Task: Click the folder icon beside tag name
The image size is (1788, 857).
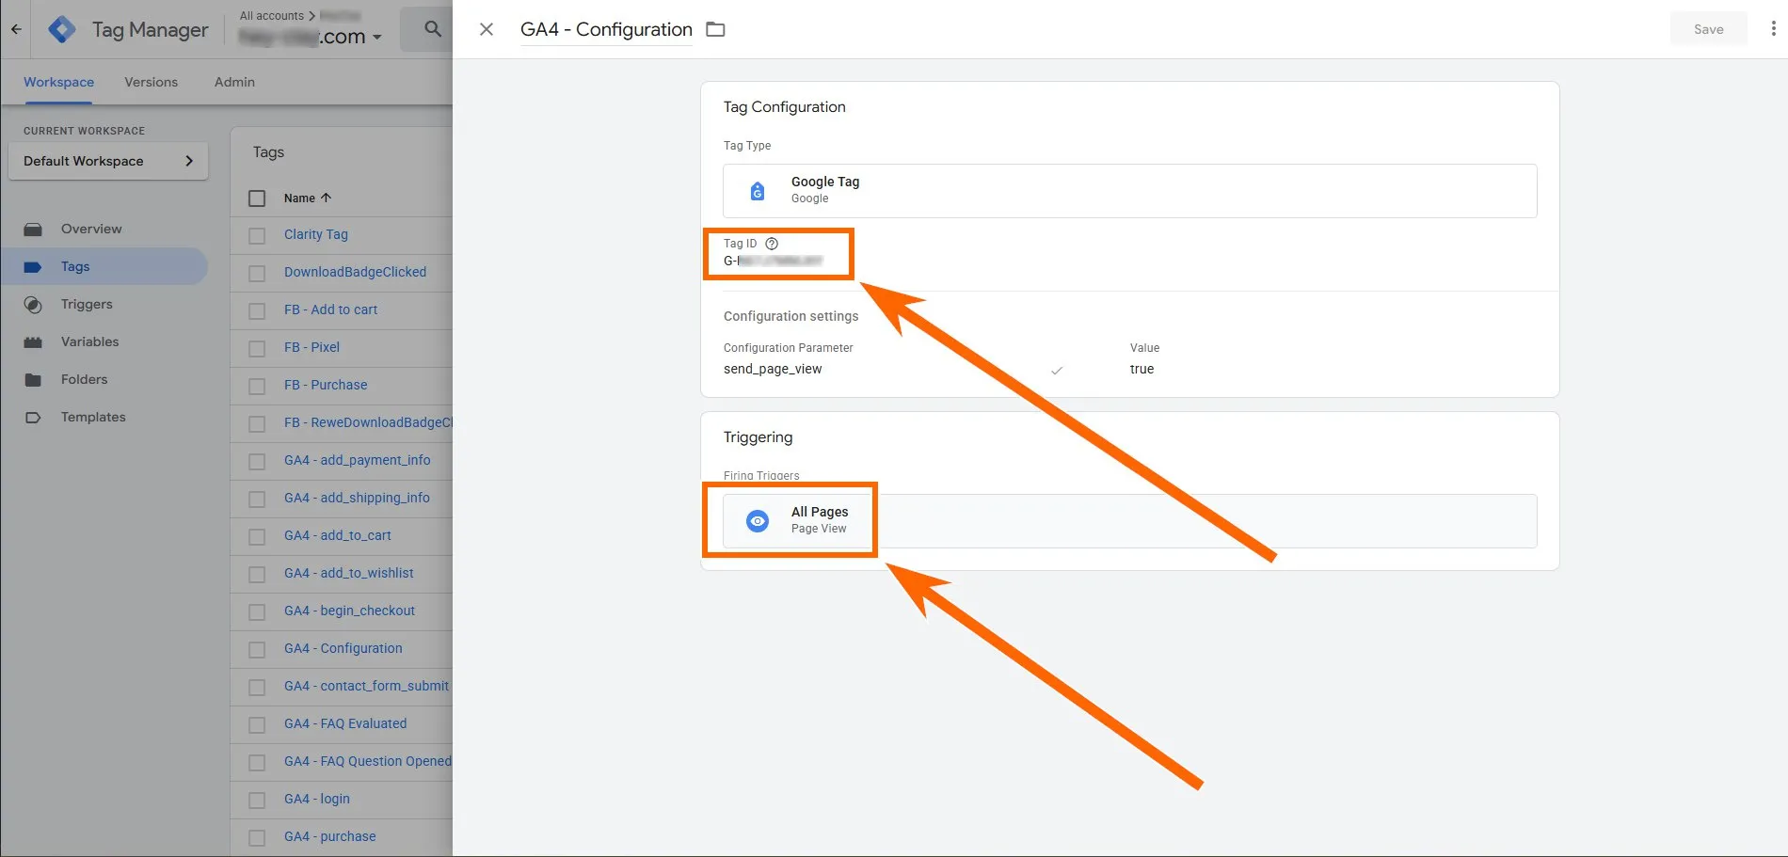Action: point(715,29)
